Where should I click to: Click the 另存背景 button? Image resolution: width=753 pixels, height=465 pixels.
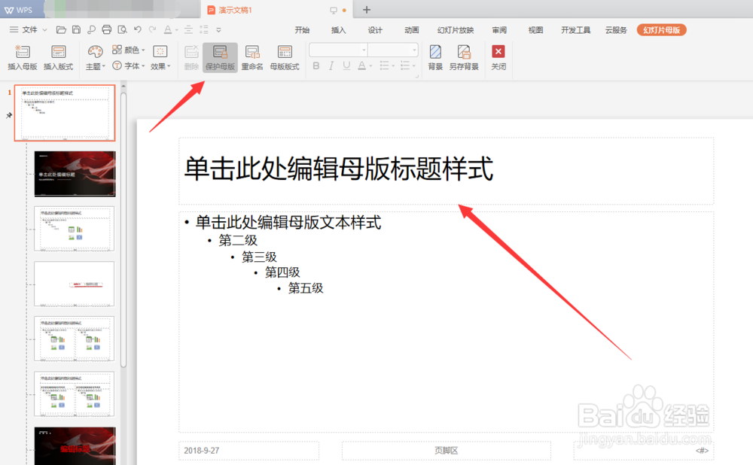464,58
